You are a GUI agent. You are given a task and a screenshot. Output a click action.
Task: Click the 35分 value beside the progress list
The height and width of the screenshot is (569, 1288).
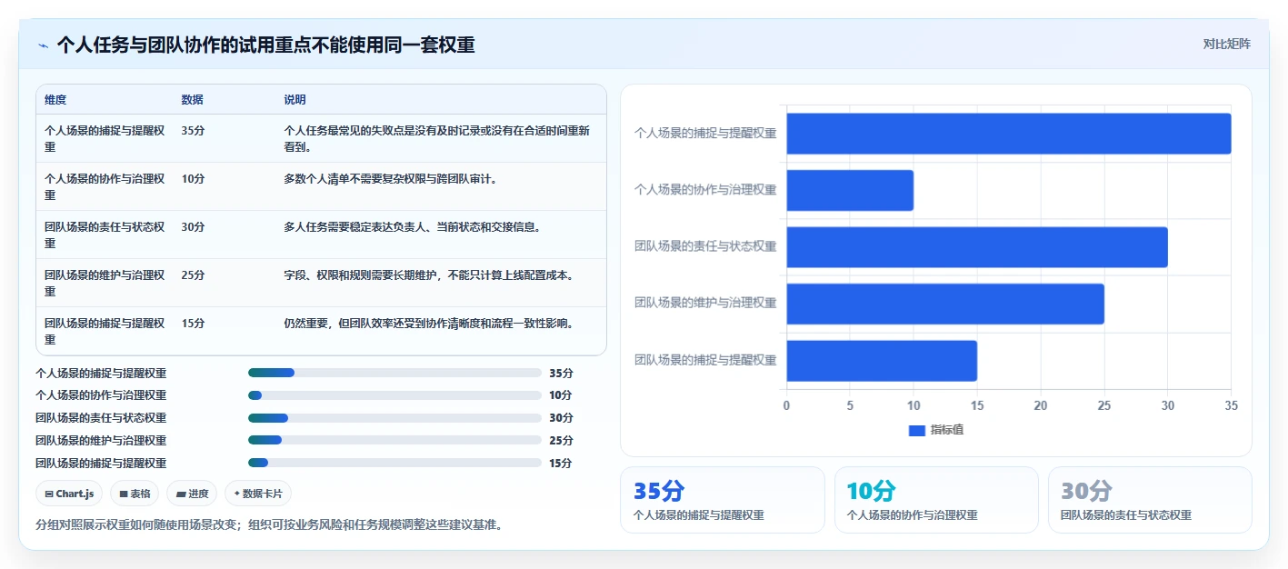(561, 373)
